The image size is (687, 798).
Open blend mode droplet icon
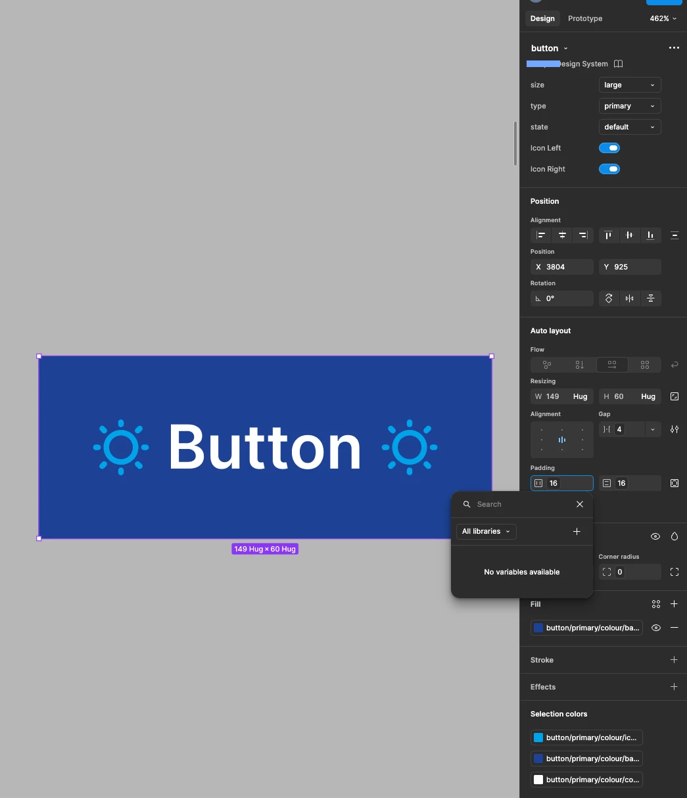tap(675, 536)
